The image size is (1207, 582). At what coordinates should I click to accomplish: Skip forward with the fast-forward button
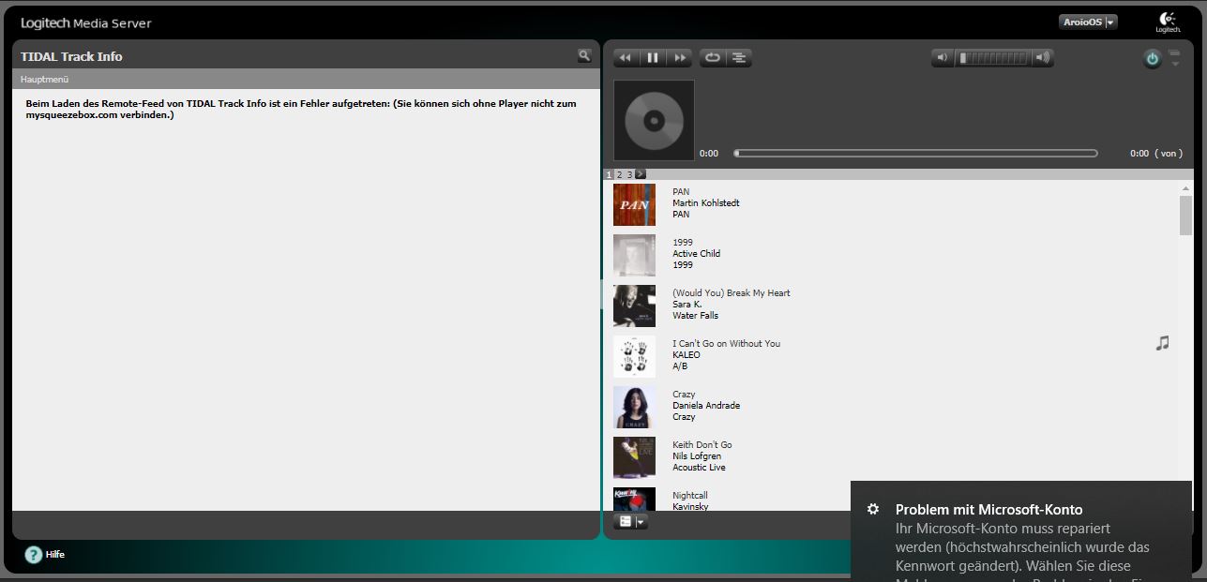coord(680,58)
